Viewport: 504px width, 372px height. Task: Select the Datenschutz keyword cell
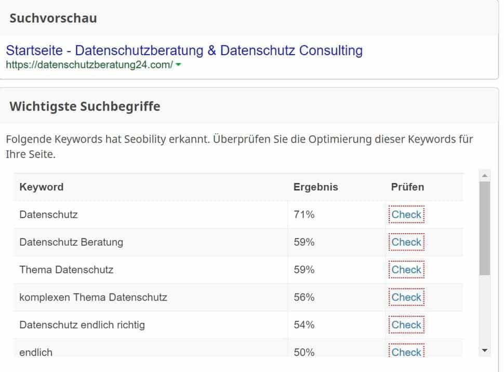pos(48,214)
